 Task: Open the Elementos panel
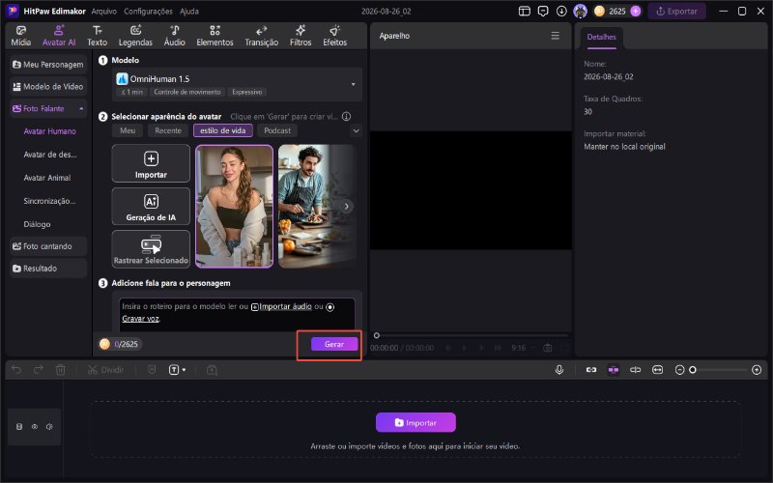coord(215,36)
